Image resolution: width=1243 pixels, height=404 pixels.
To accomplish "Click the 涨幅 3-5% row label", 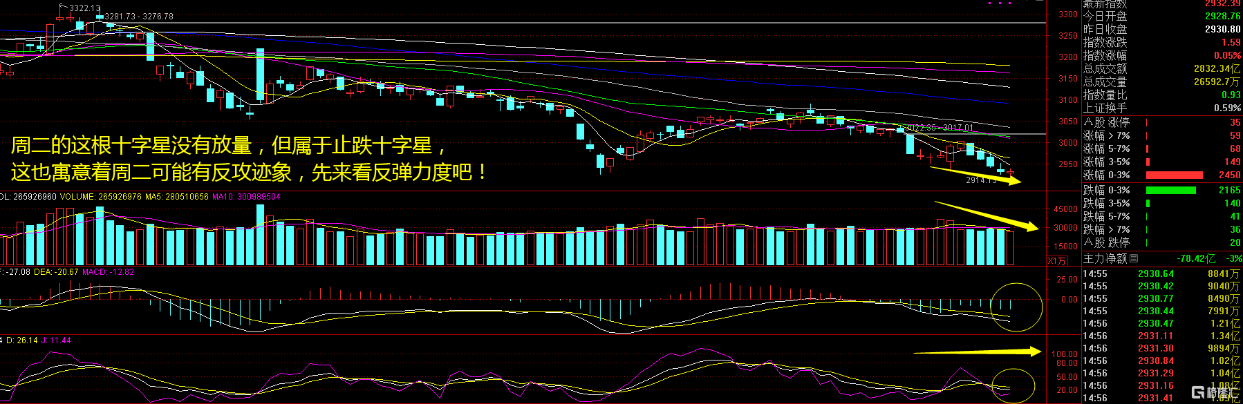I will pos(1106,162).
